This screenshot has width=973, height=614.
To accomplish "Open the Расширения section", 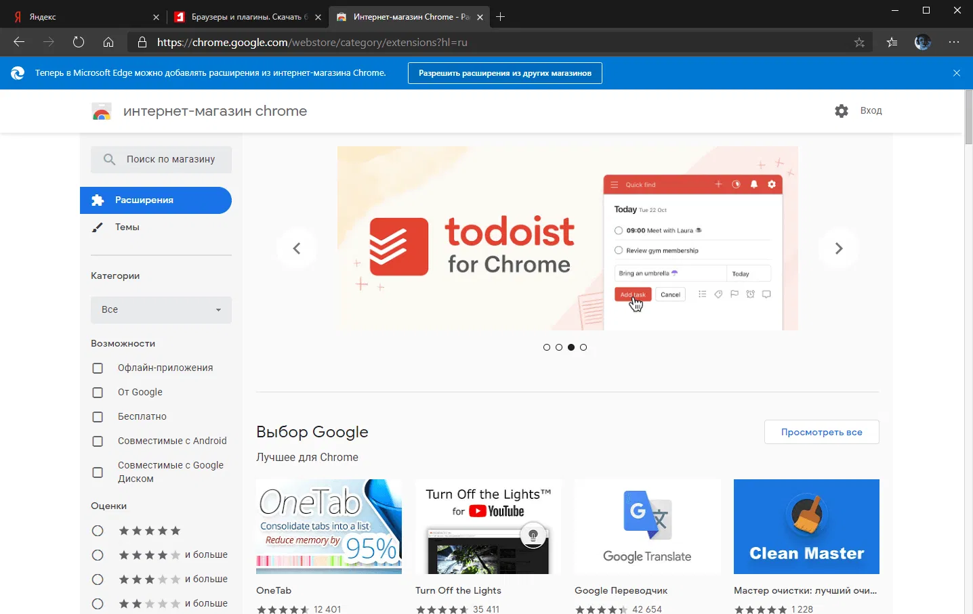I will point(156,200).
